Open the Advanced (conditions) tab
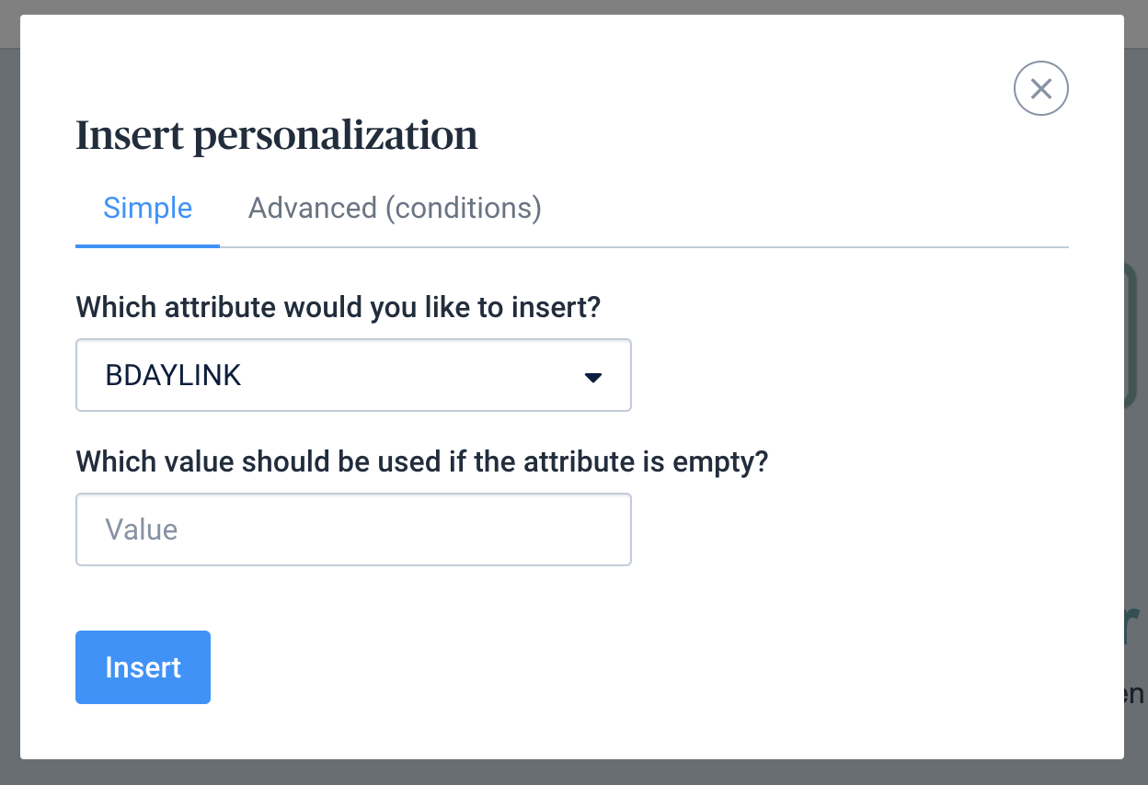Screen dimensions: 1148x785 [x=395, y=208]
